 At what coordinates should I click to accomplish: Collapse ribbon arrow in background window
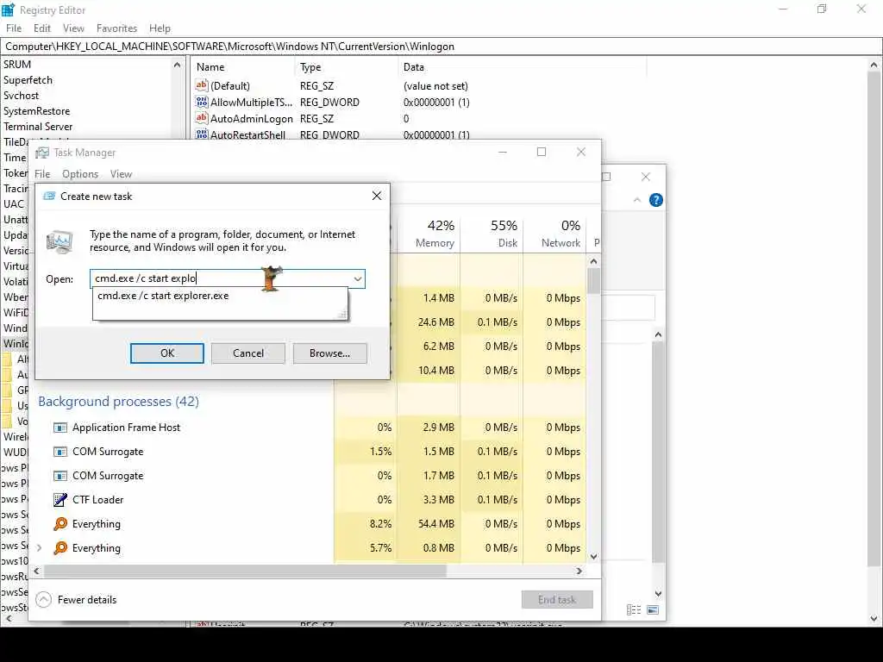[637, 200]
